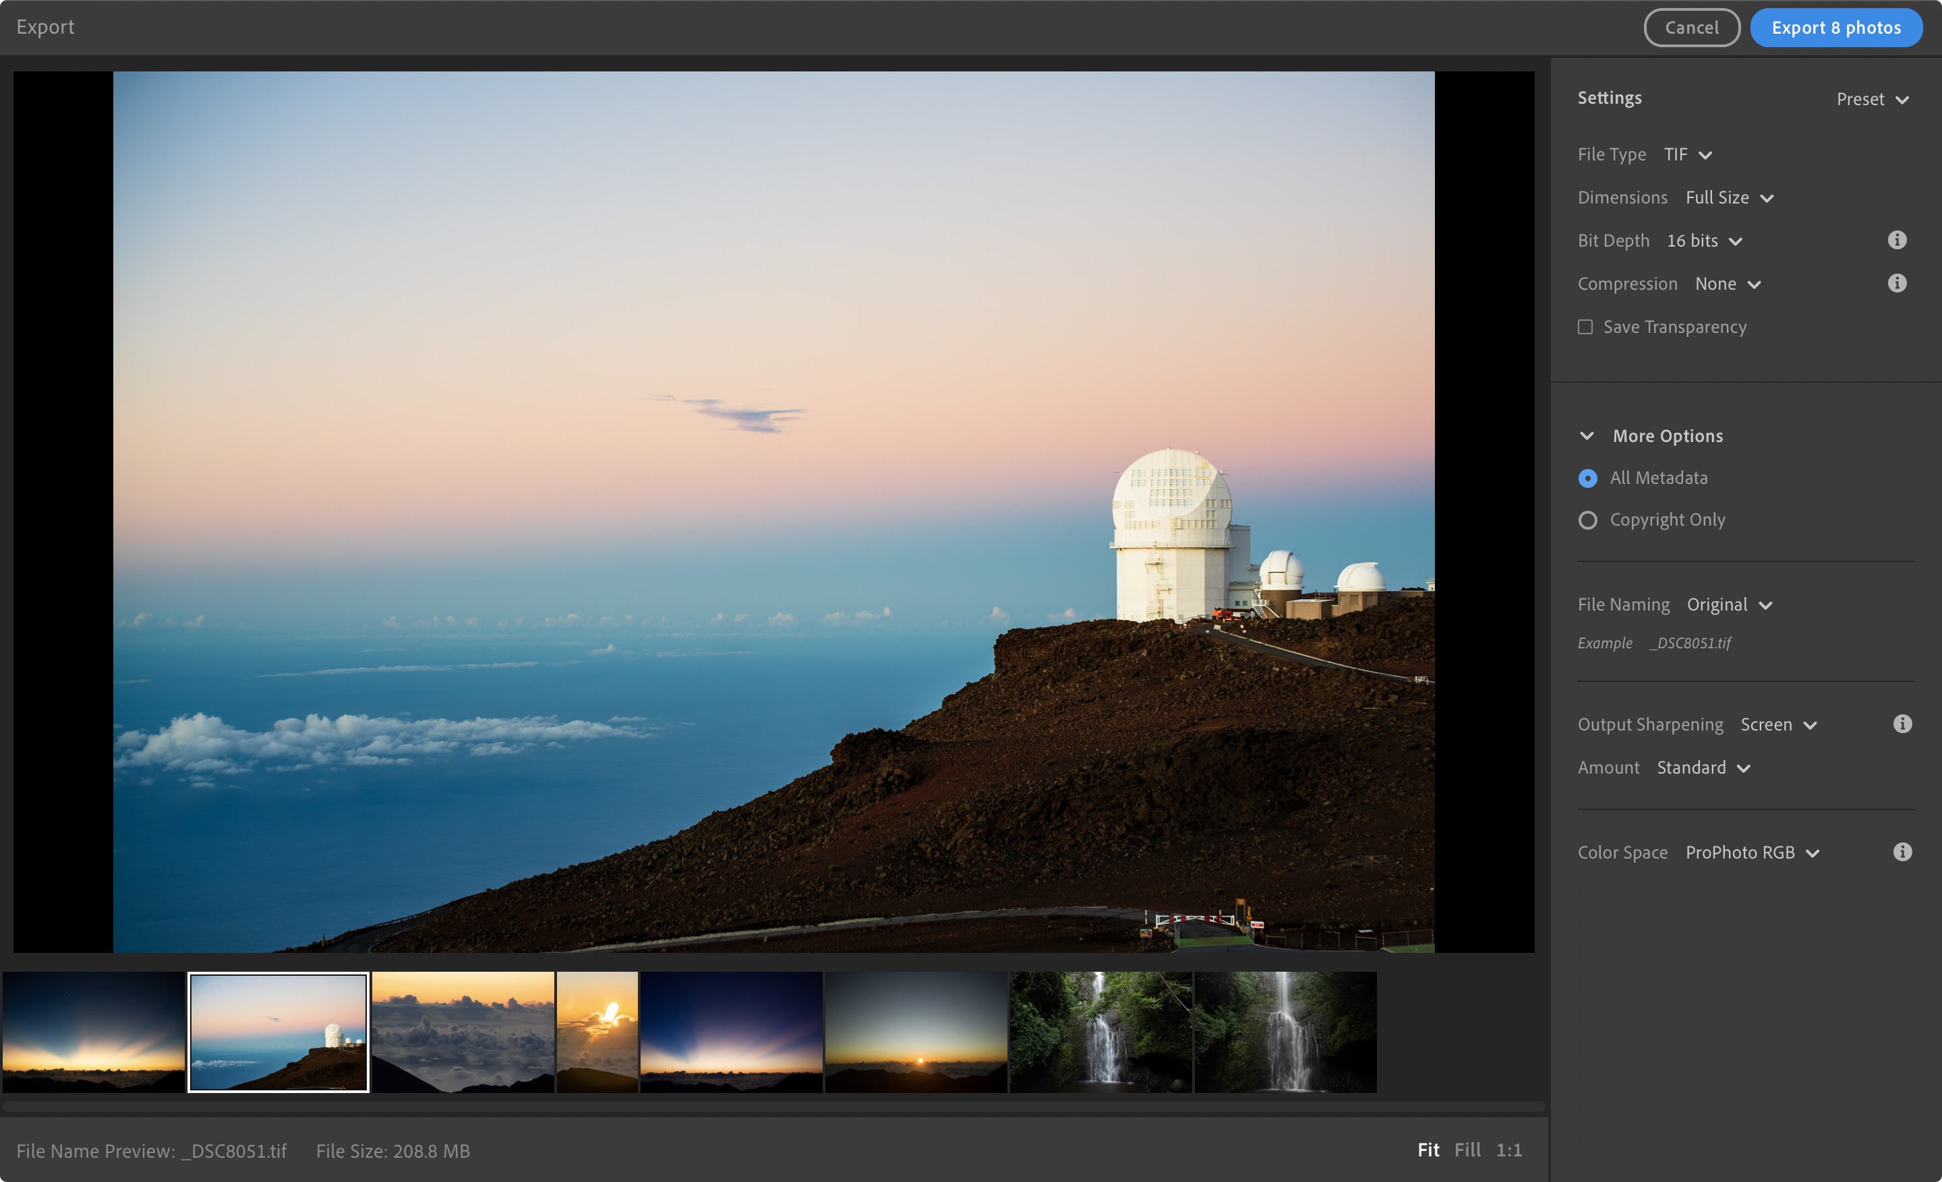Click the Bit Depth info icon
Image resolution: width=1942 pixels, height=1182 pixels.
[1897, 240]
